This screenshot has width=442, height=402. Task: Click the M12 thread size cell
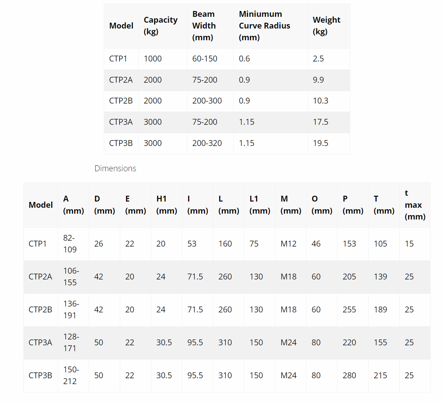[x=288, y=244]
